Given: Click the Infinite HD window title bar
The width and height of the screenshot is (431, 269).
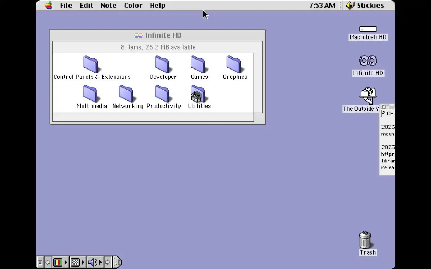Looking at the screenshot, I should tap(158, 35).
